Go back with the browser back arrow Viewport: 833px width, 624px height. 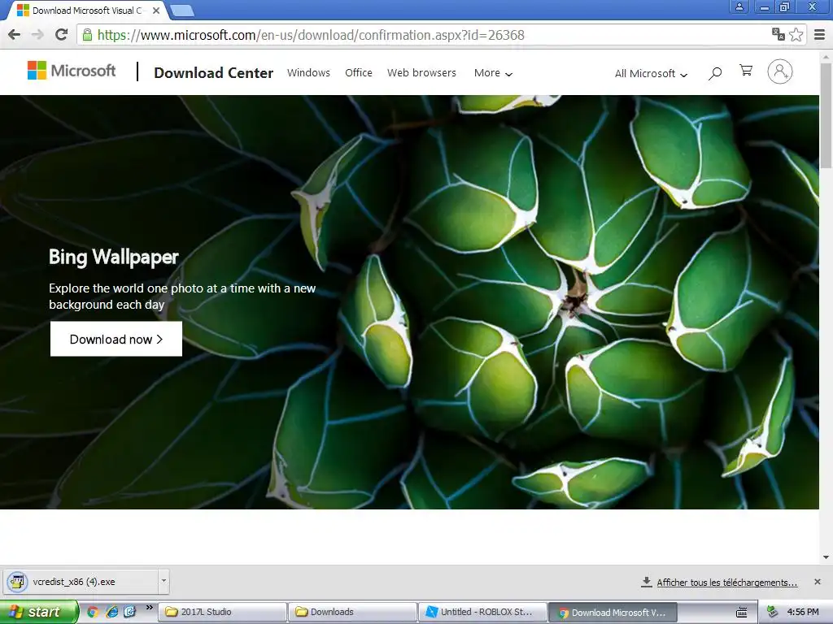coord(15,35)
